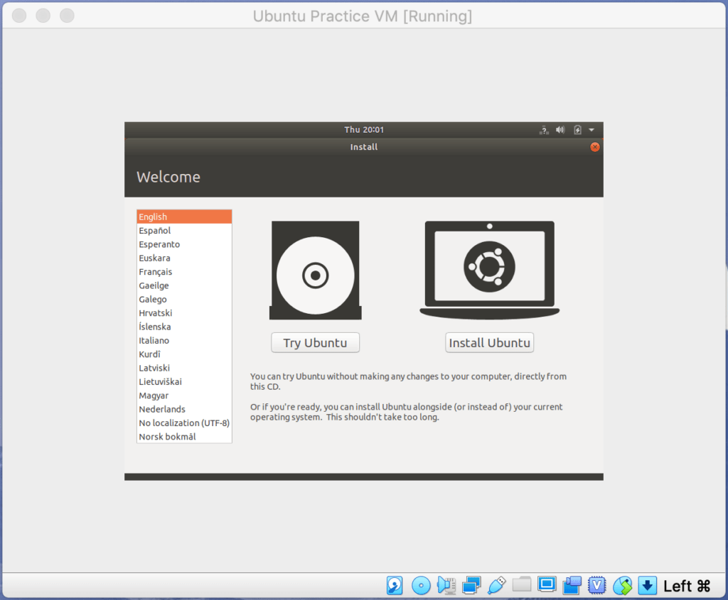Open the 'Thu 20:01' clock menu

point(364,130)
